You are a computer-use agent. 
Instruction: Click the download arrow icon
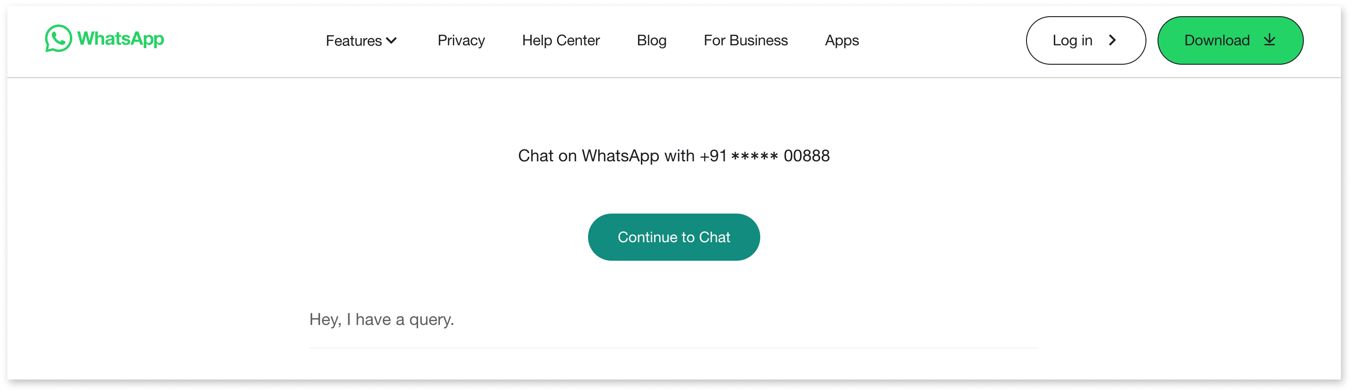pyautogui.click(x=1269, y=40)
